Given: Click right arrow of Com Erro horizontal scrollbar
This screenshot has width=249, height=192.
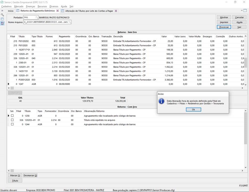Looking at the screenshot, I should (x=242, y=170).
